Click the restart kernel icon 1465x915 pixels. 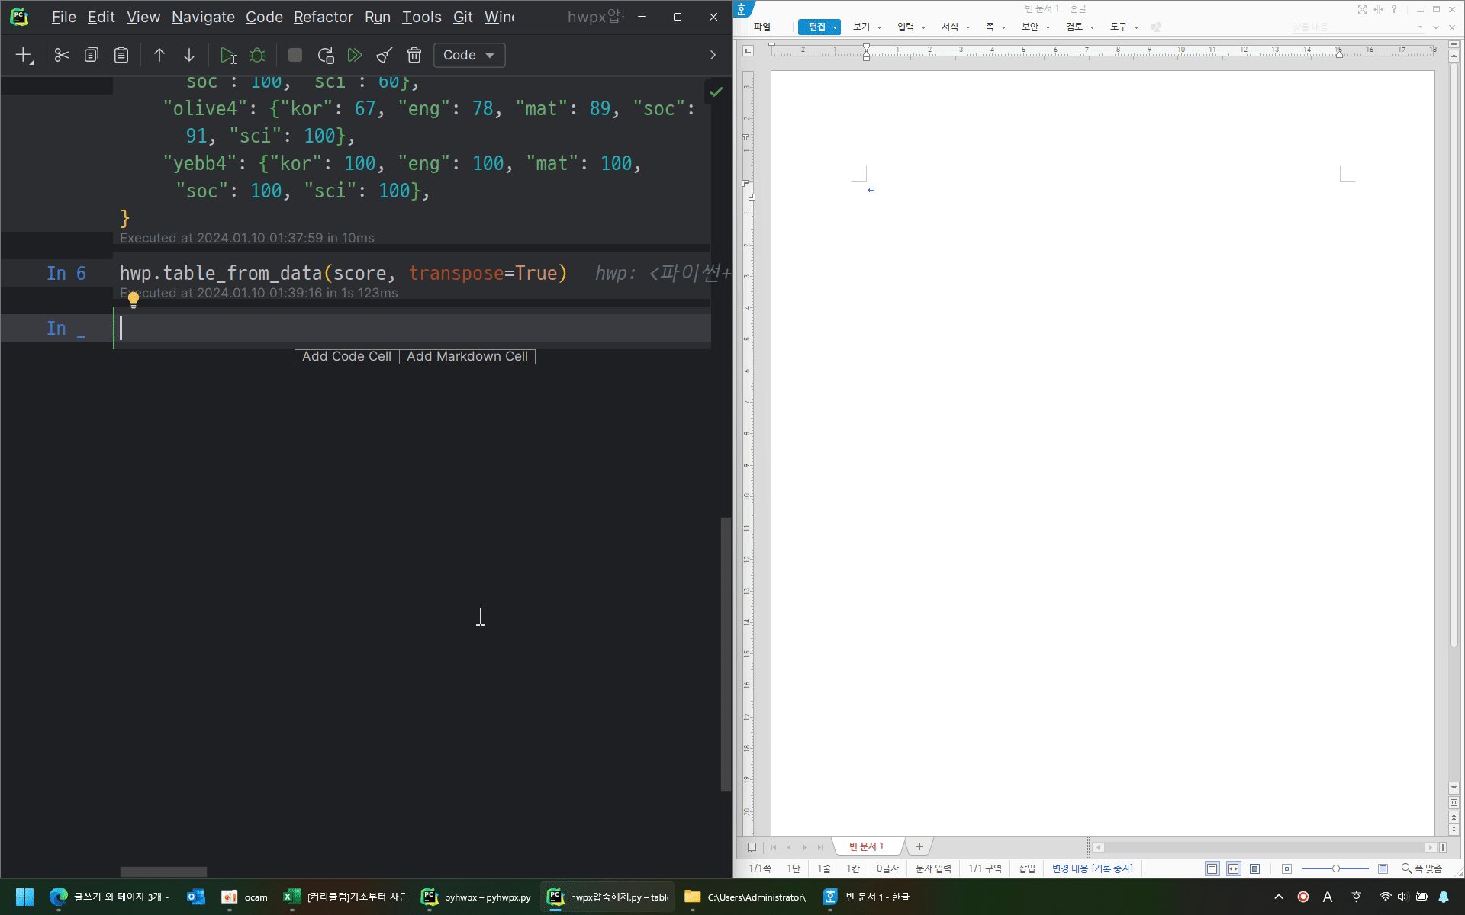(326, 55)
